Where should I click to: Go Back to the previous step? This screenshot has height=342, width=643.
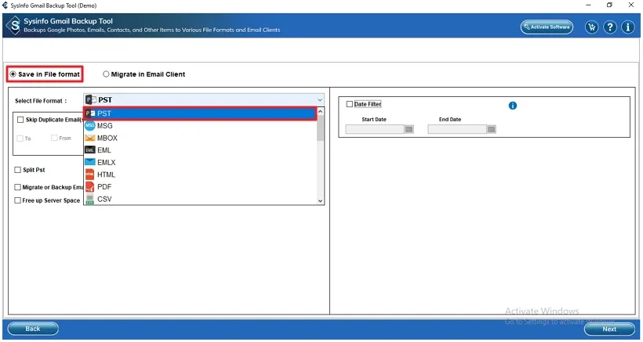33,329
